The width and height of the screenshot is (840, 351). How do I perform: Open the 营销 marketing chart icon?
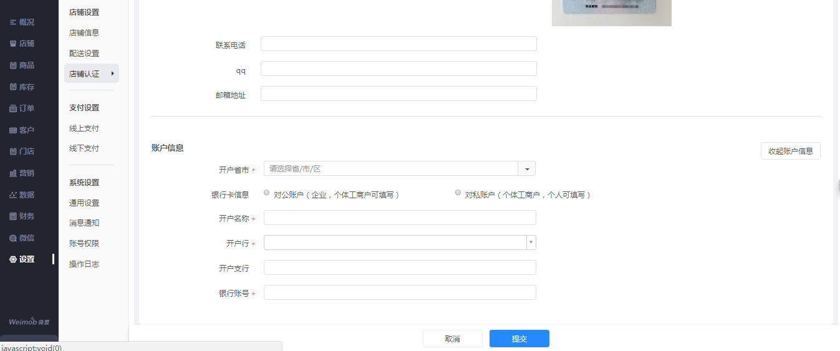[13, 173]
